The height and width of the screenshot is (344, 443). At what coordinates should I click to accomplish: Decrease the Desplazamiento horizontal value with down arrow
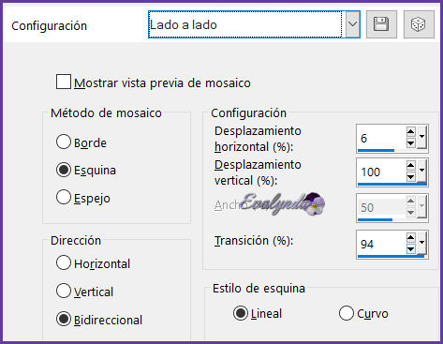click(411, 143)
